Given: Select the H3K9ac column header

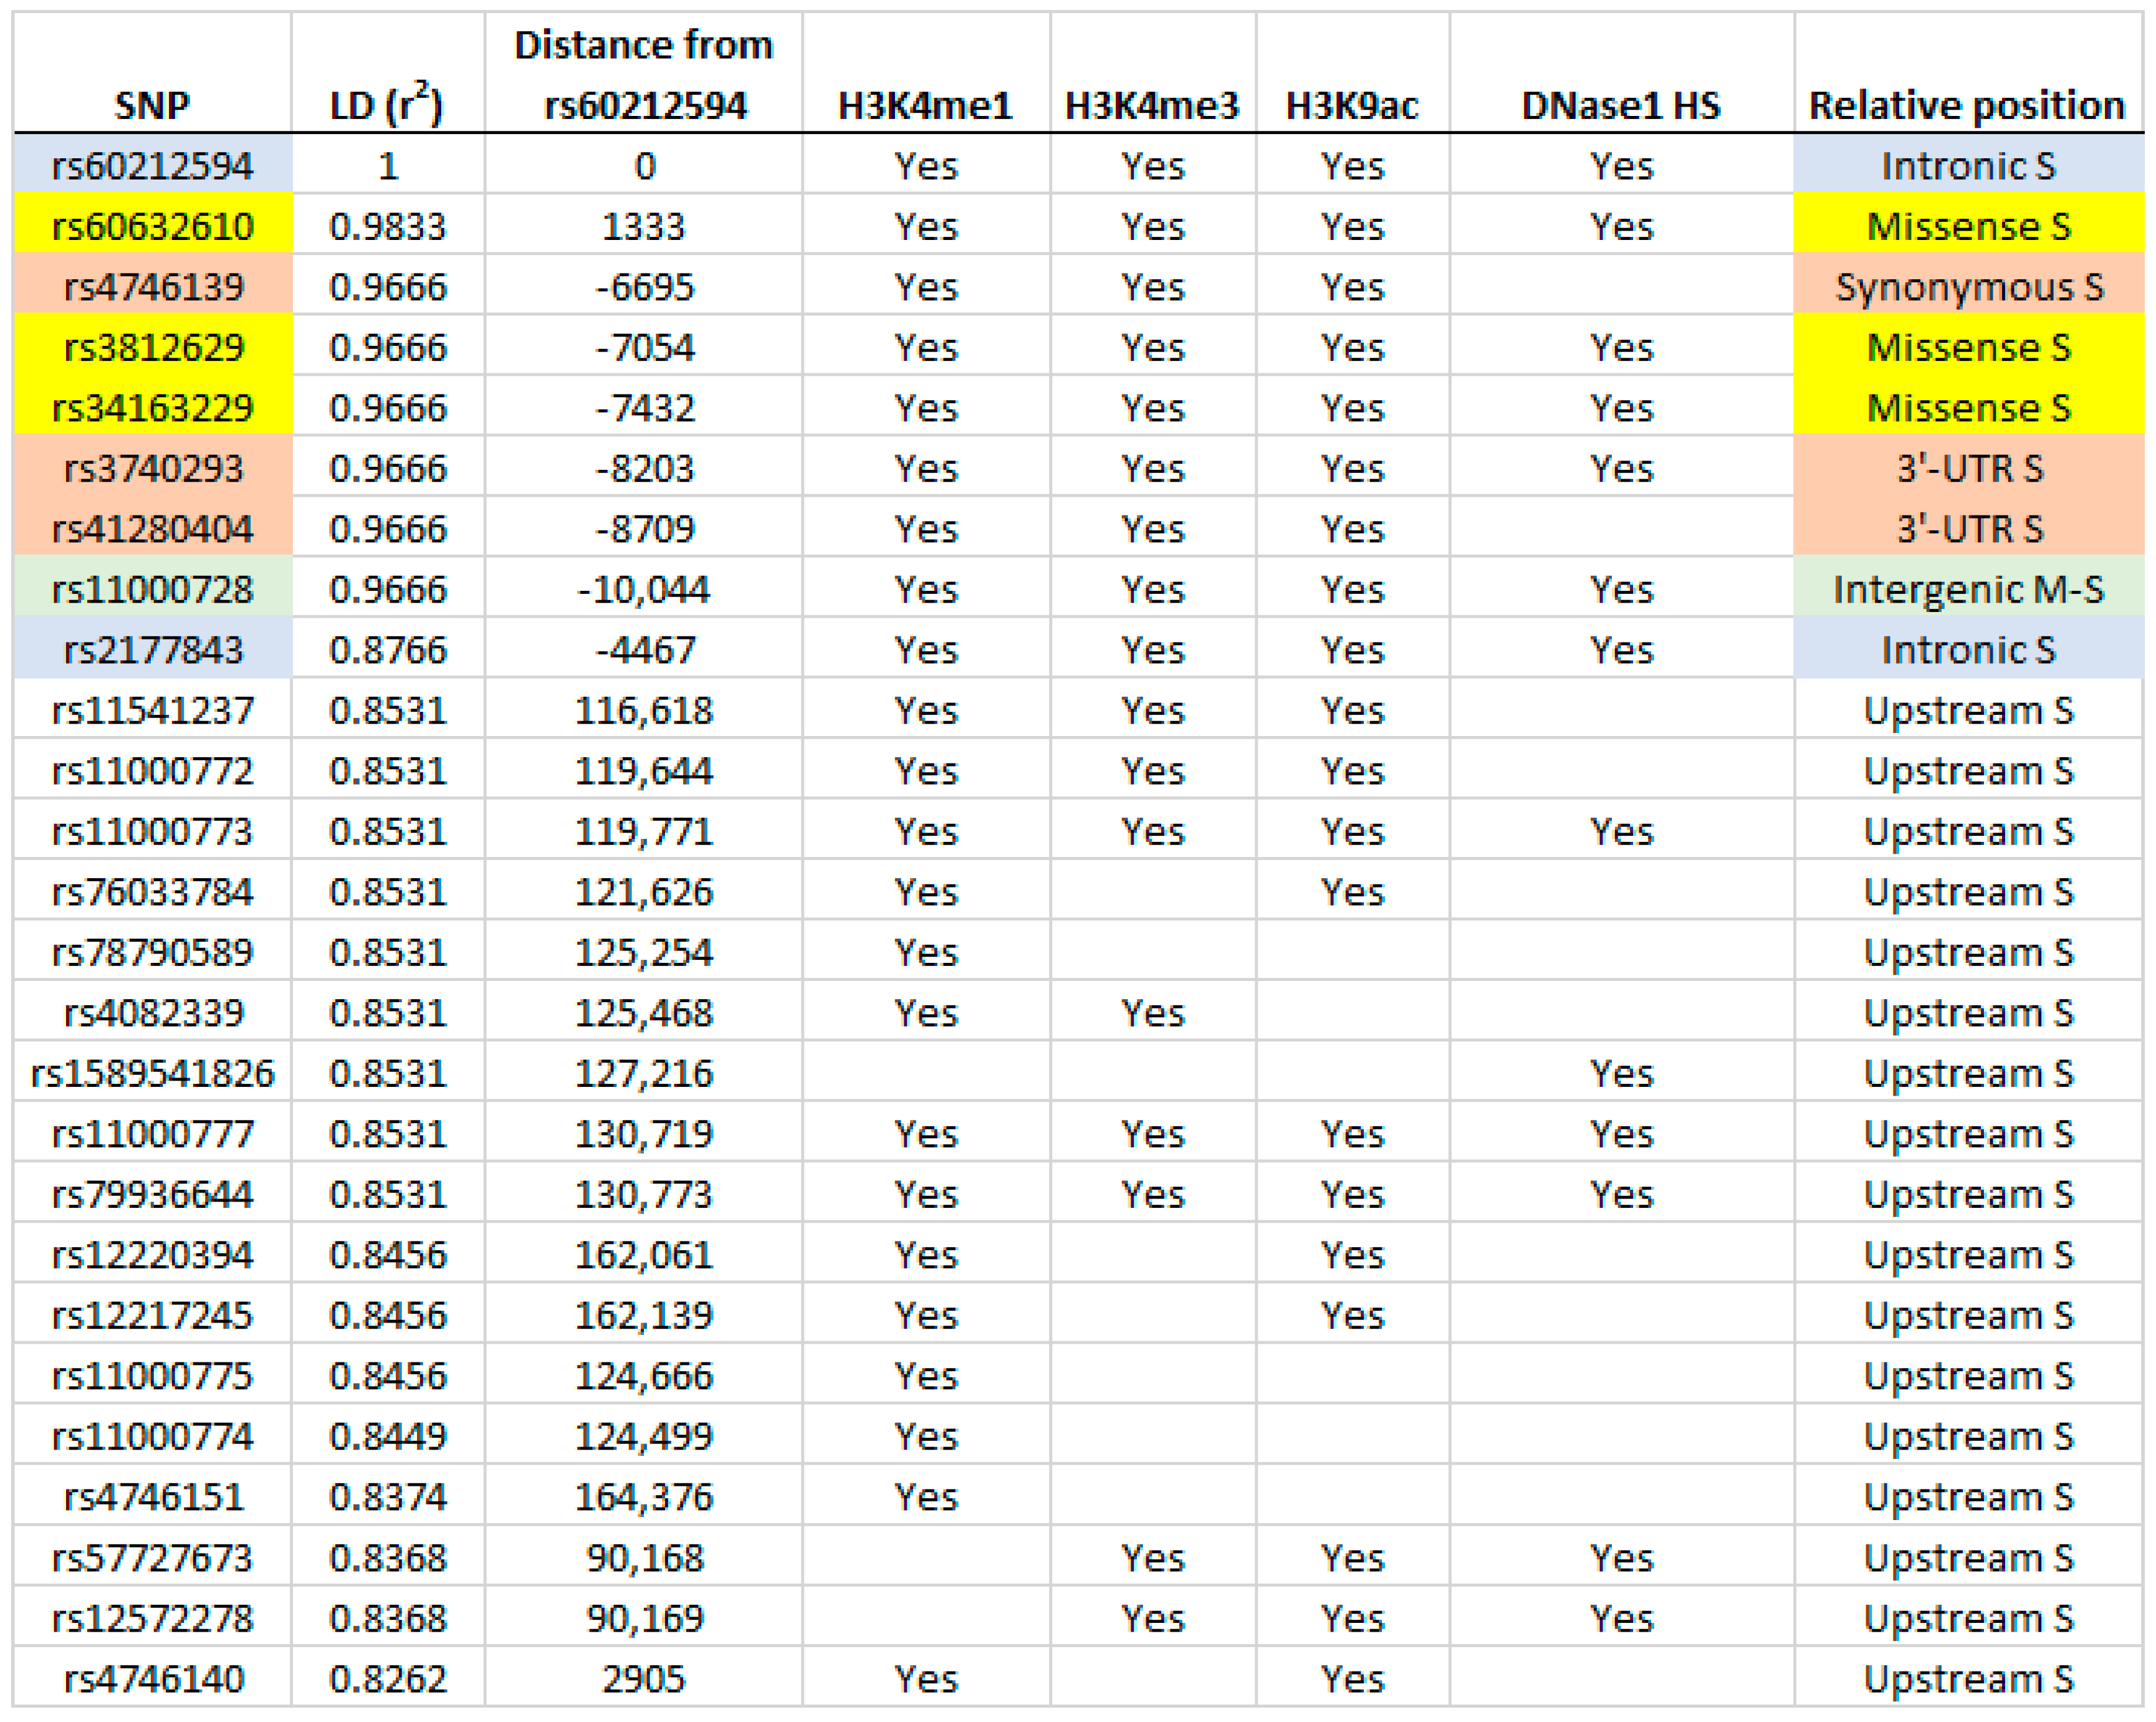Looking at the screenshot, I should point(1352,105).
